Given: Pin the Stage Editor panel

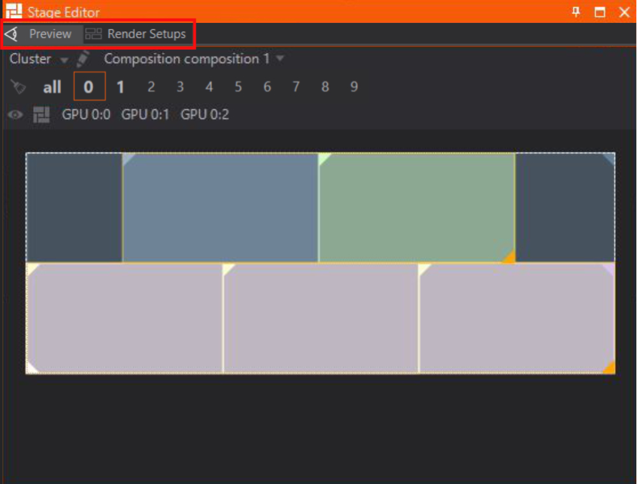Looking at the screenshot, I should click(x=576, y=12).
